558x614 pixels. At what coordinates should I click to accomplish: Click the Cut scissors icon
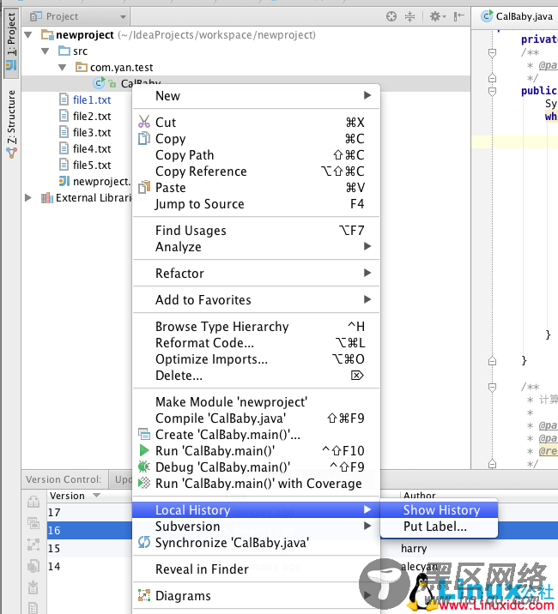(144, 122)
